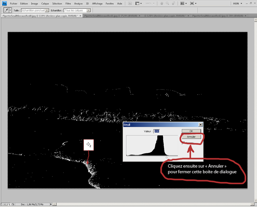Open the Filtre menu
This screenshot has height=207, width=257.
[x=68, y=4]
